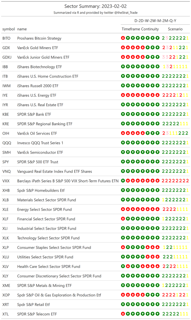191x320 pixels.
Task: Click scenario '23111222' in the OIH row
Action: [175, 133]
